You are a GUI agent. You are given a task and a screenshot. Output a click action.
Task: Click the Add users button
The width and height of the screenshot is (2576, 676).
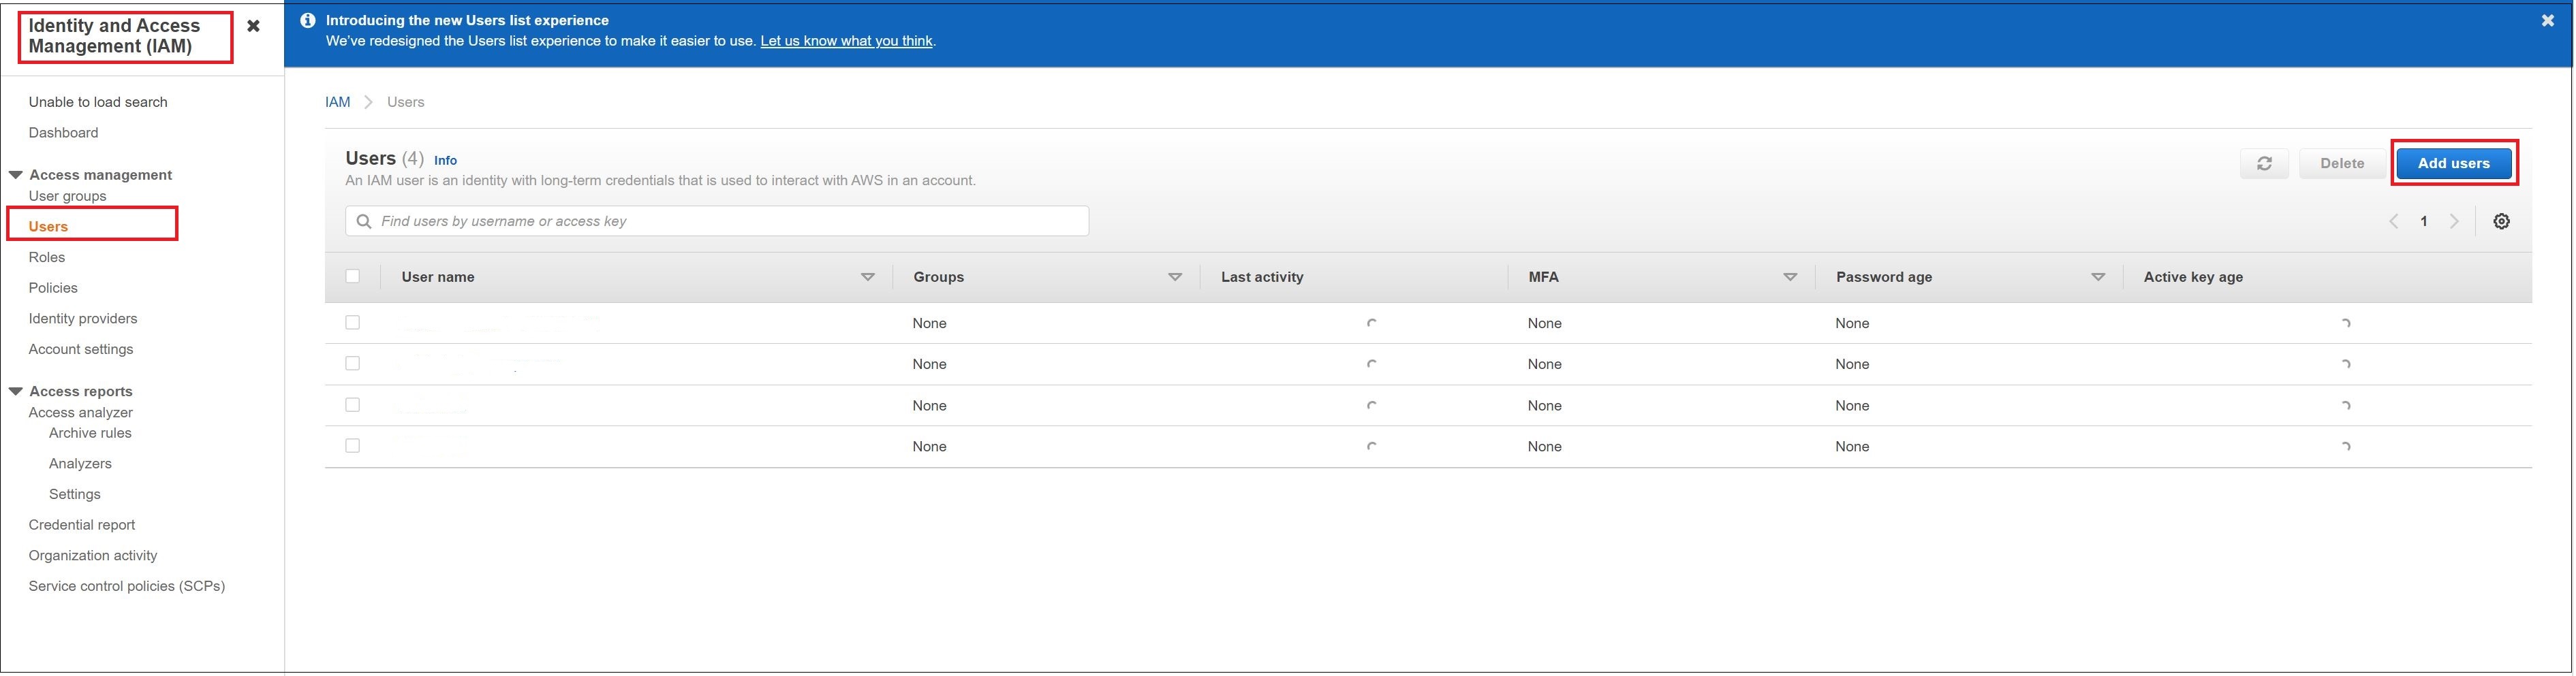[x=2453, y=163]
